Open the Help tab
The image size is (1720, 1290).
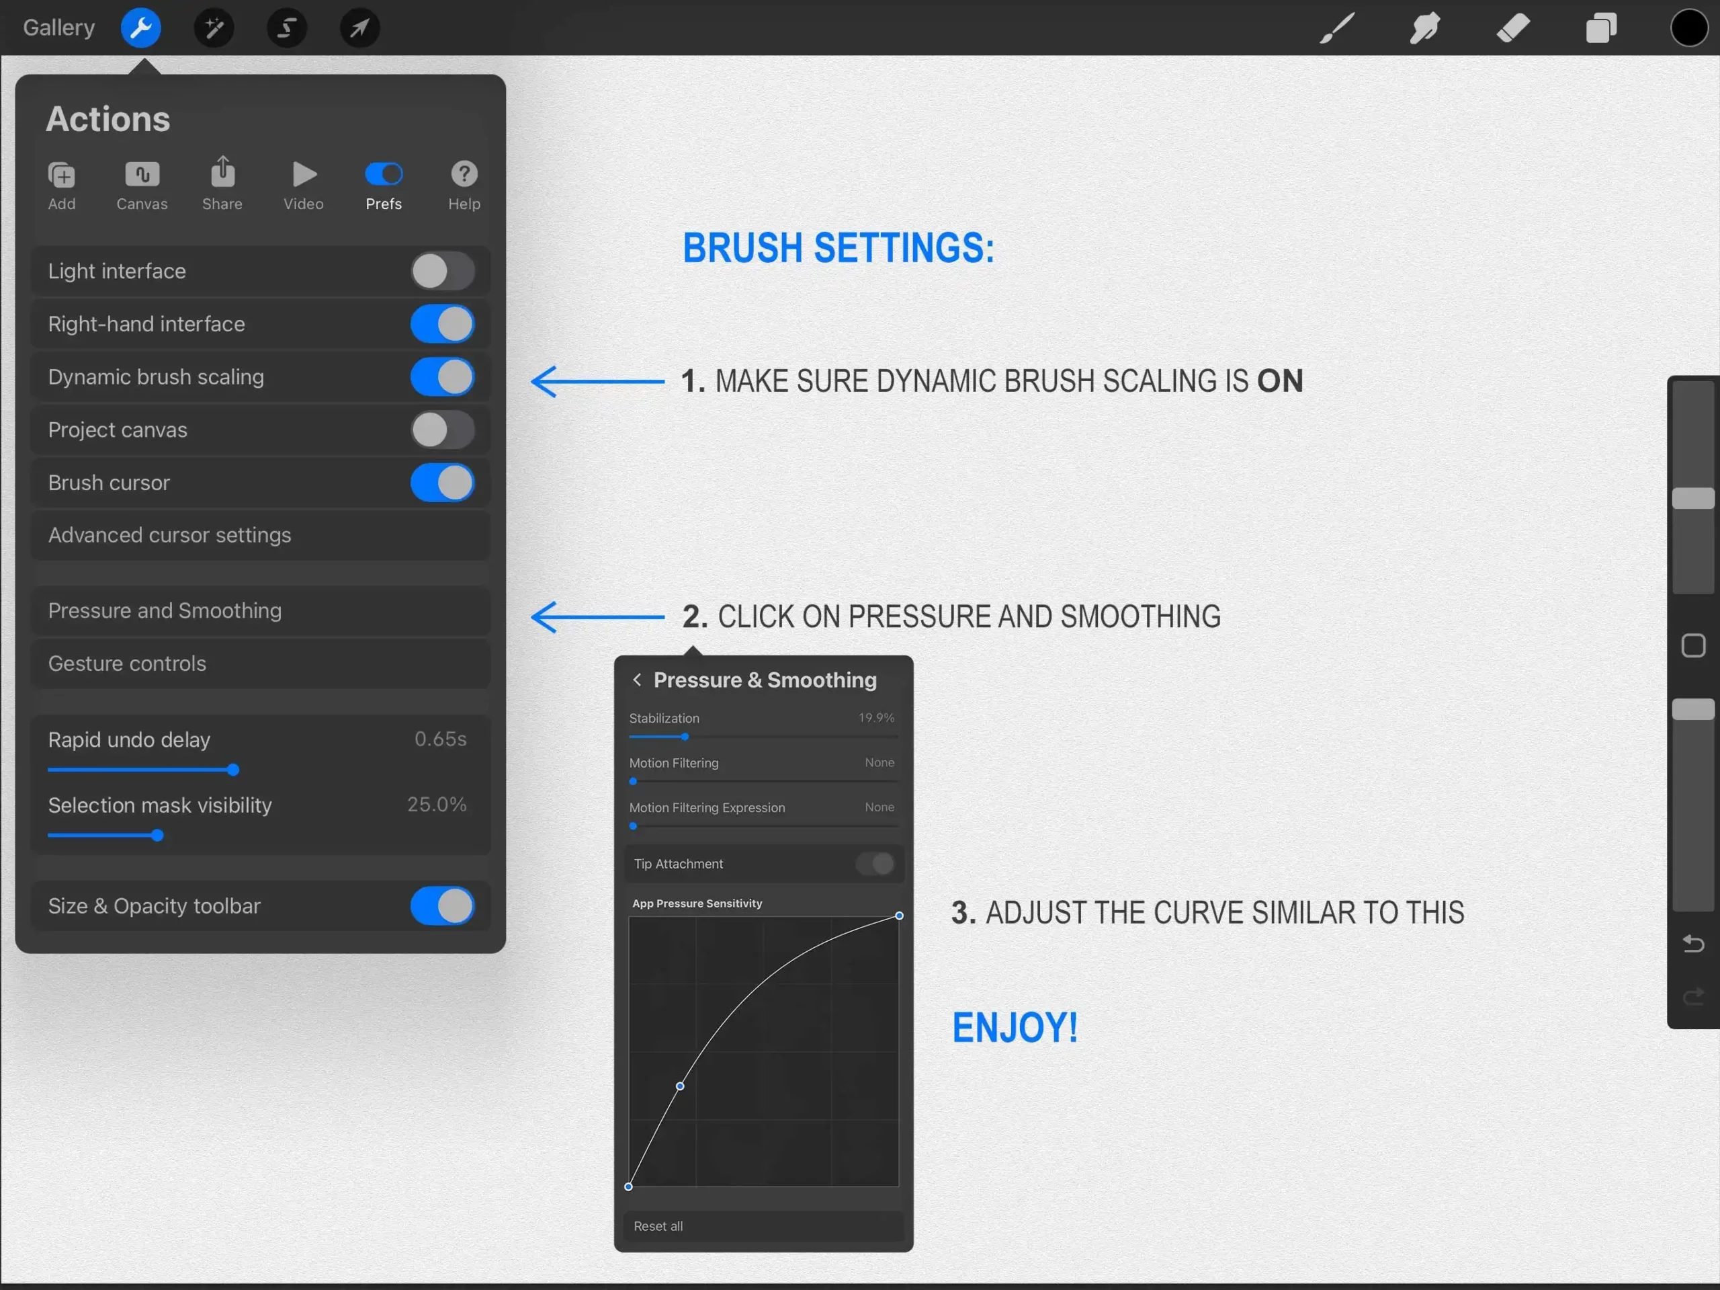point(464,186)
